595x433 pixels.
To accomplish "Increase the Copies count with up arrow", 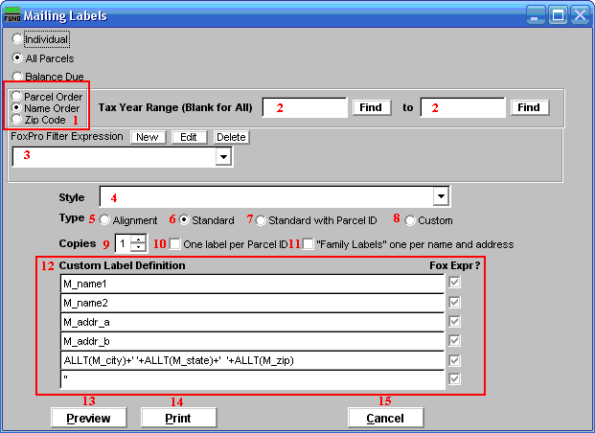I will (x=139, y=240).
